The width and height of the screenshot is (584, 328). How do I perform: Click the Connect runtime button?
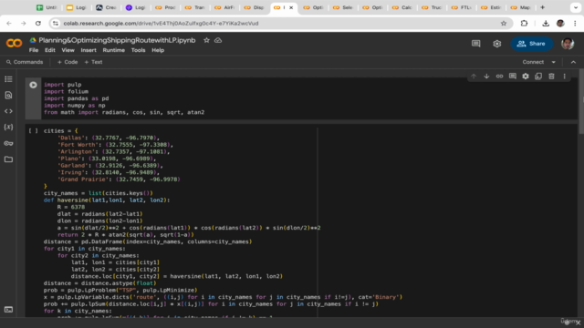(x=533, y=62)
